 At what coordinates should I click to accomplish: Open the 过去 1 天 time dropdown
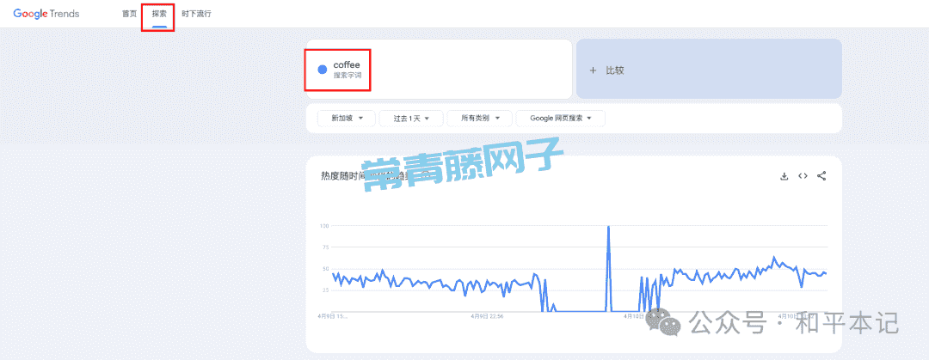[411, 119]
